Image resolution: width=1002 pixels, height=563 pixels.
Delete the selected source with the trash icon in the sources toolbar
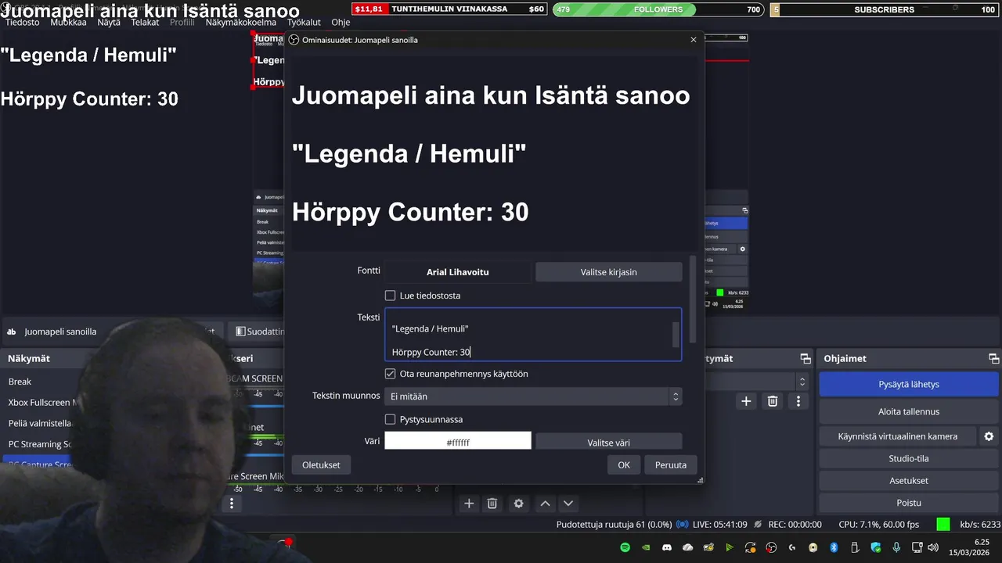(492, 504)
